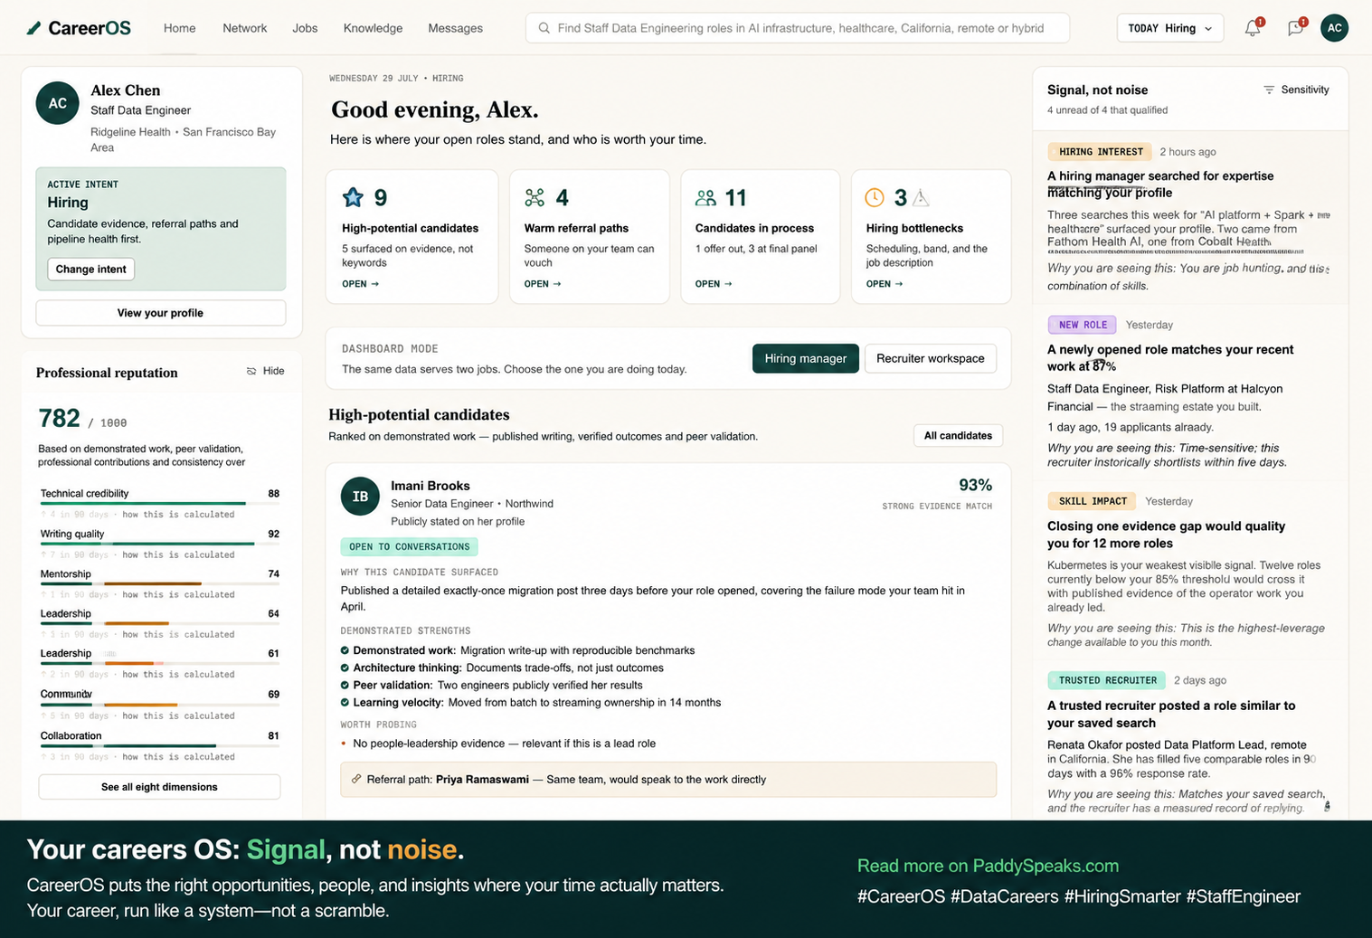Image resolution: width=1372 pixels, height=938 pixels.
Task: Click the search magnifier icon
Action: [544, 28]
